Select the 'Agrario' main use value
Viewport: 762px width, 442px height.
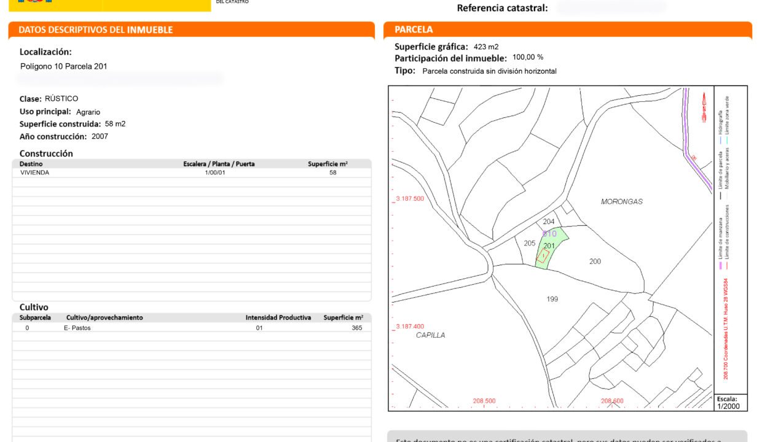tap(88, 112)
